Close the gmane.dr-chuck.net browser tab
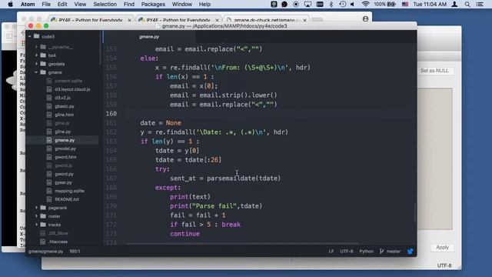Image resolution: width=492 pixels, height=277 pixels. (x=304, y=20)
